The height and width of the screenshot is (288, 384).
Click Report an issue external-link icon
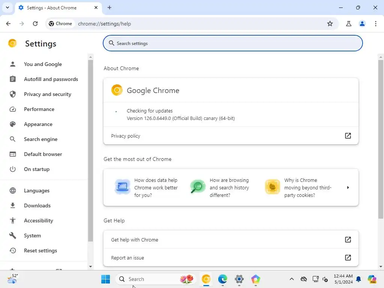tap(348, 258)
